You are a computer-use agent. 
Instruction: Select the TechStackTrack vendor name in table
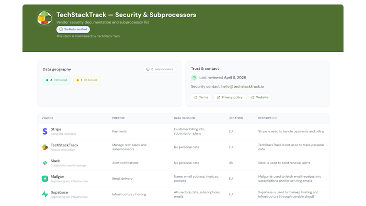click(x=64, y=145)
